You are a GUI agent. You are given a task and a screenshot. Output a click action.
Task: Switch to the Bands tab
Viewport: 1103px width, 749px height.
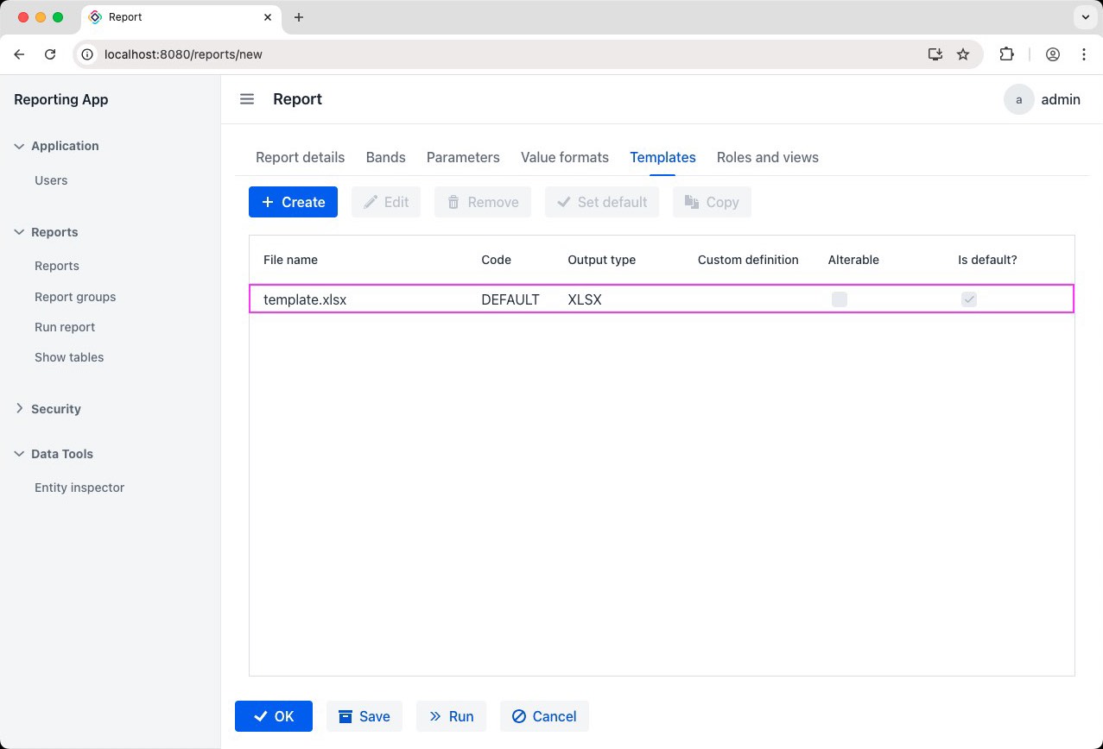point(385,157)
